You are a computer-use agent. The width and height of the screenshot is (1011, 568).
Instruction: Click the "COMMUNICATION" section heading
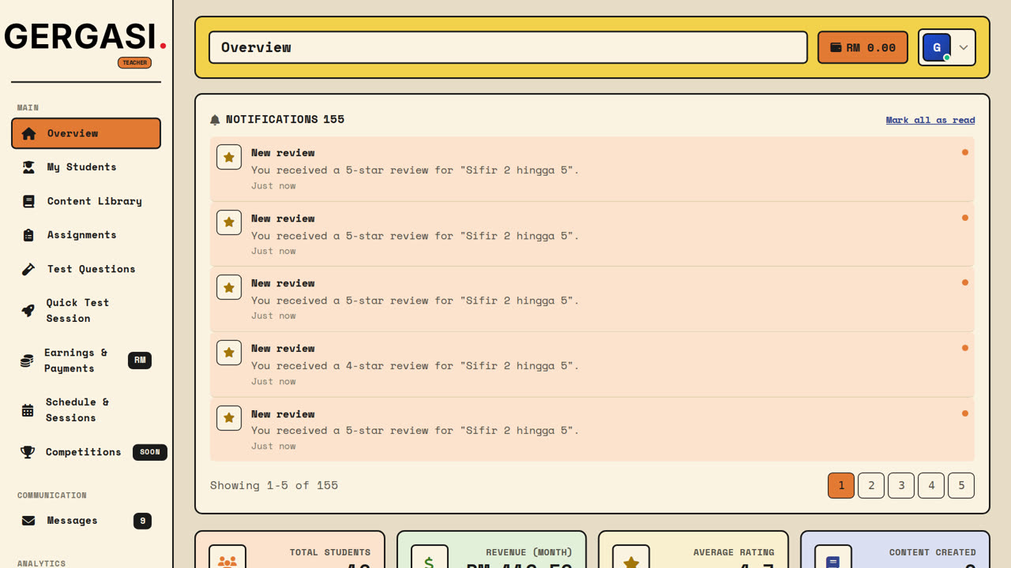pyautogui.click(x=52, y=495)
